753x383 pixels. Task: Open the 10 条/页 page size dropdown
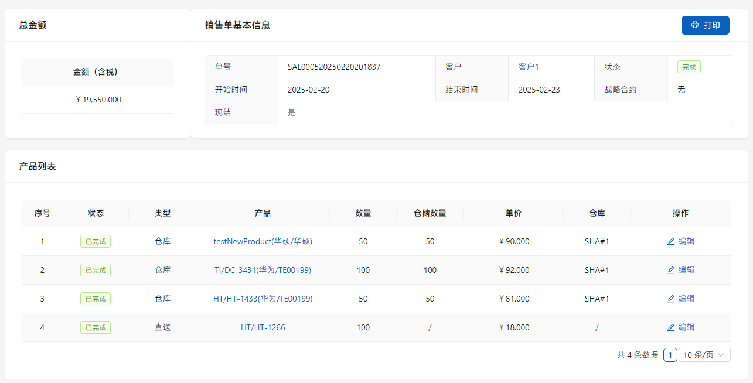coord(704,355)
